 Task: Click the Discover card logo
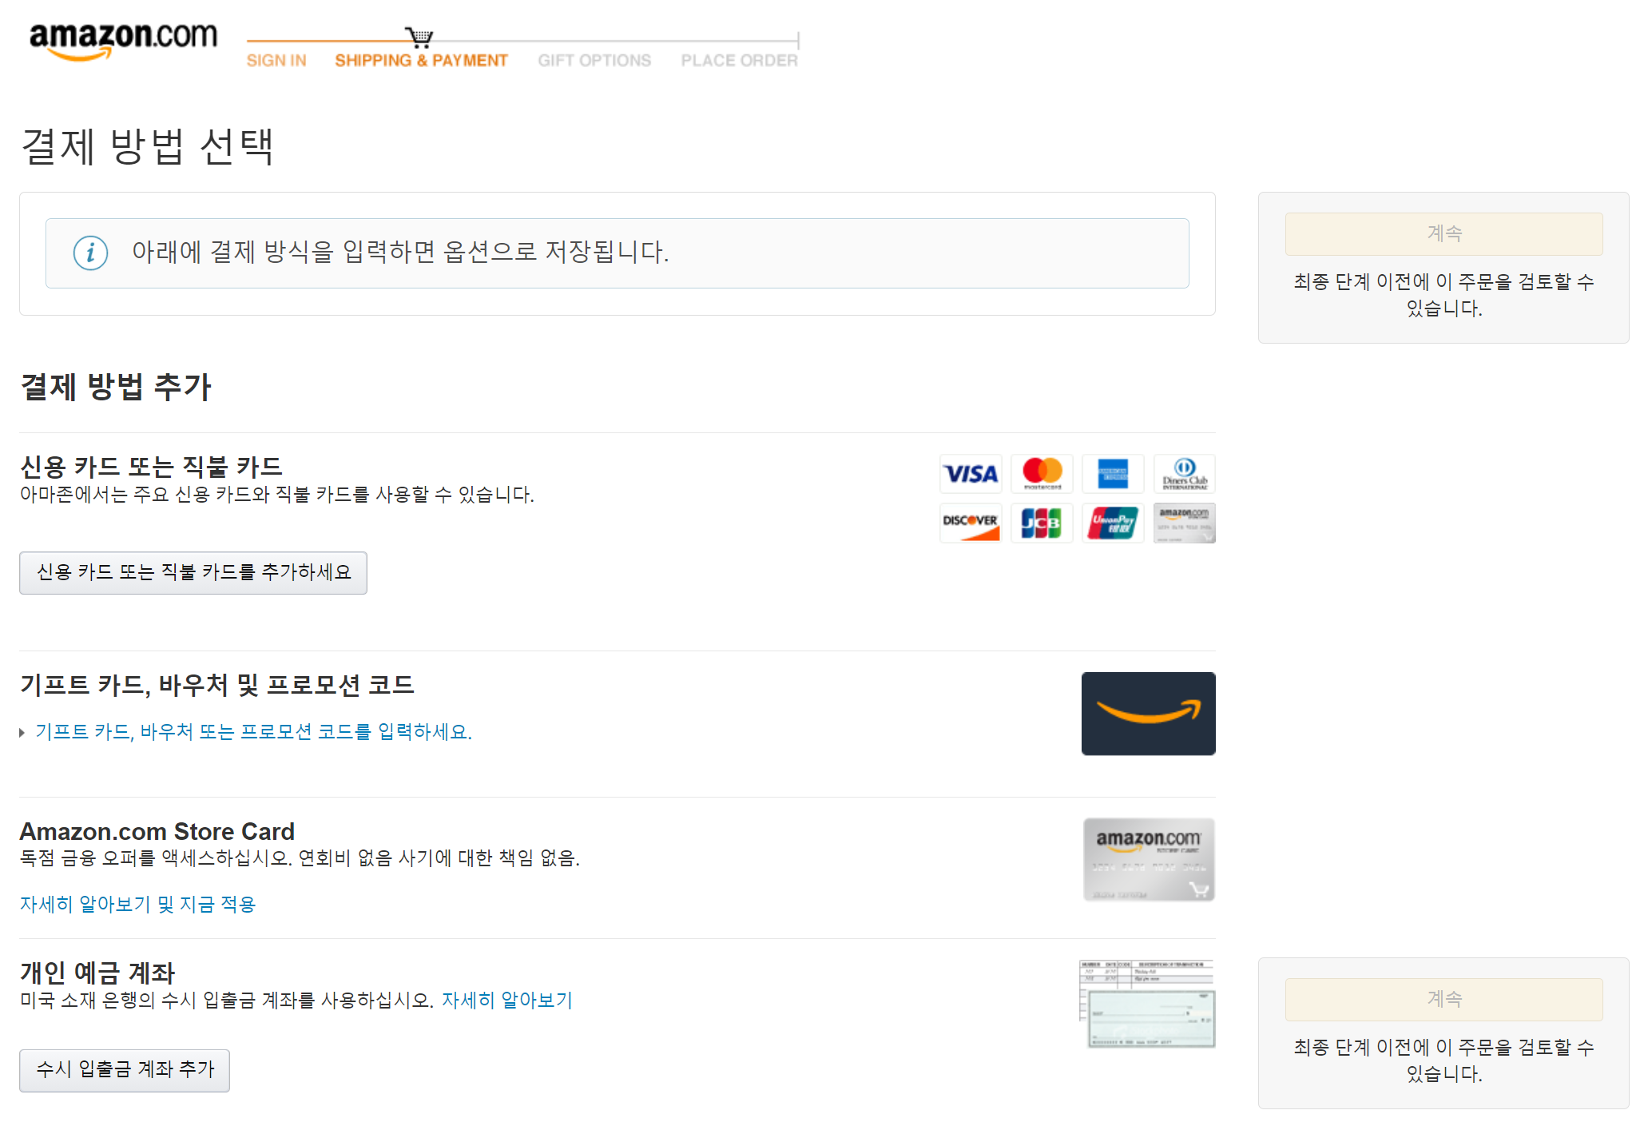(971, 523)
